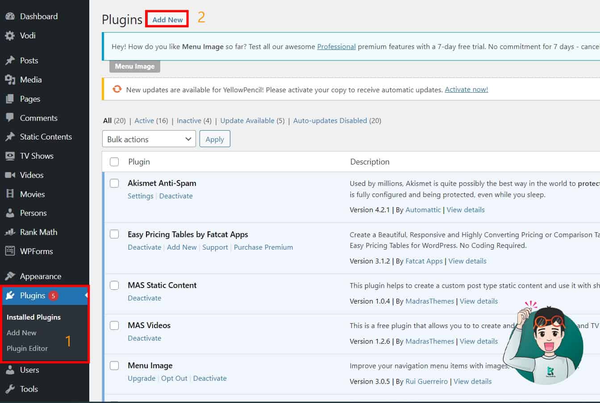Deactivate the MAS Videos plugin
Viewport: 600px width, 403px height.
point(144,338)
